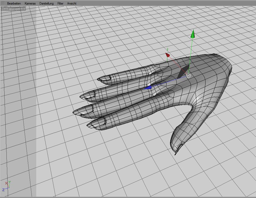The height and width of the screenshot is (198, 256).
Task: Open the Kameras menu
Action: click(x=30, y=3)
